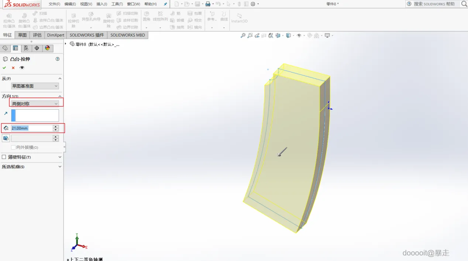The image size is (468, 261).
Task: Open the 窗口(W) menu
Action: point(134,4)
